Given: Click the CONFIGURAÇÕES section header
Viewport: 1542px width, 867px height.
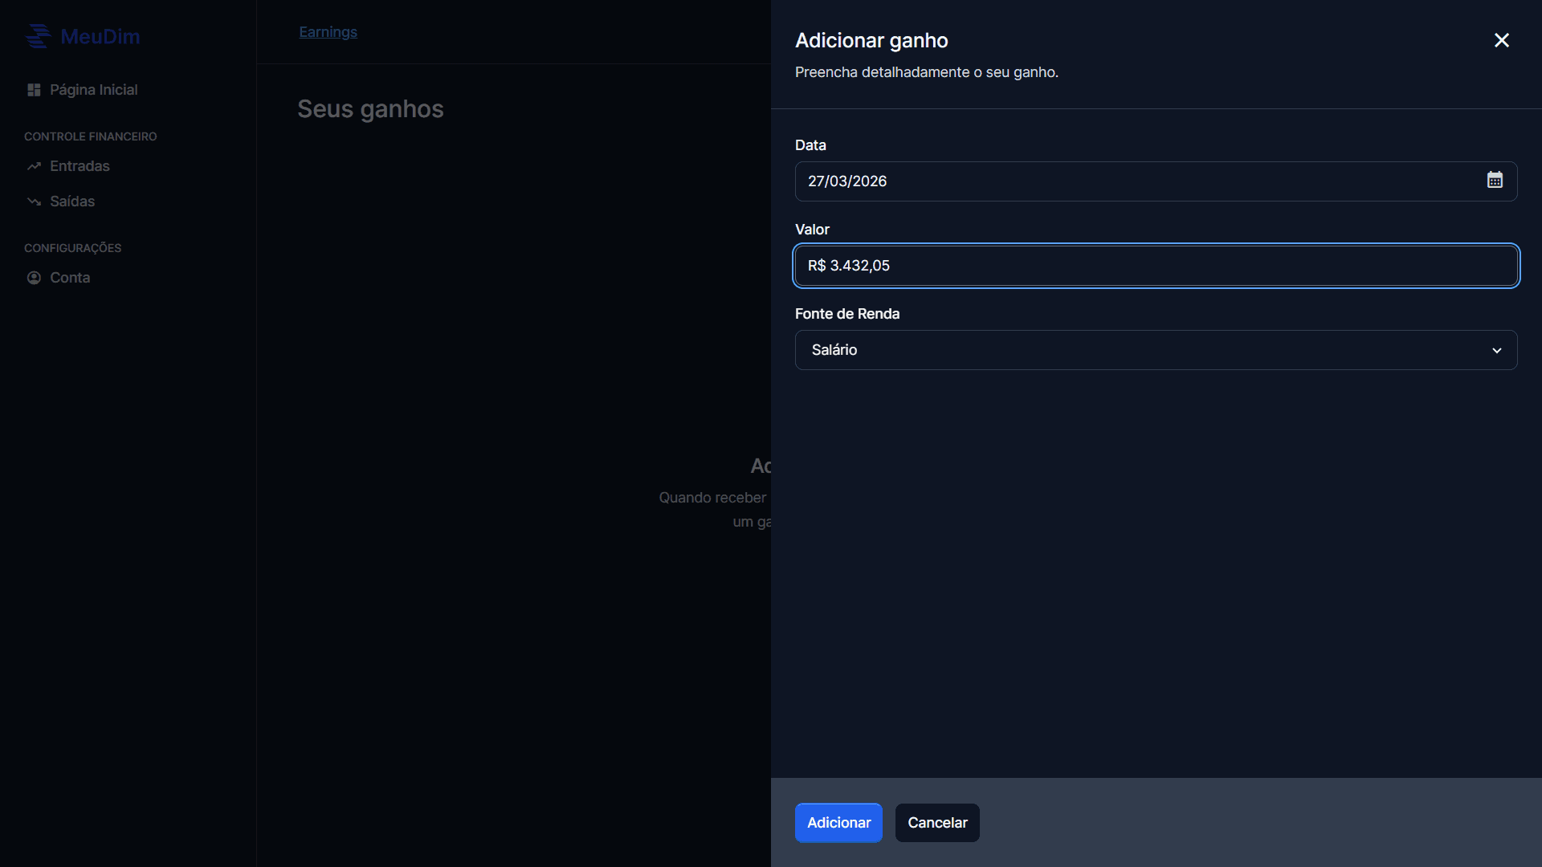Looking at the screenshot, I should pyautogui.click(x=73, y=248).
